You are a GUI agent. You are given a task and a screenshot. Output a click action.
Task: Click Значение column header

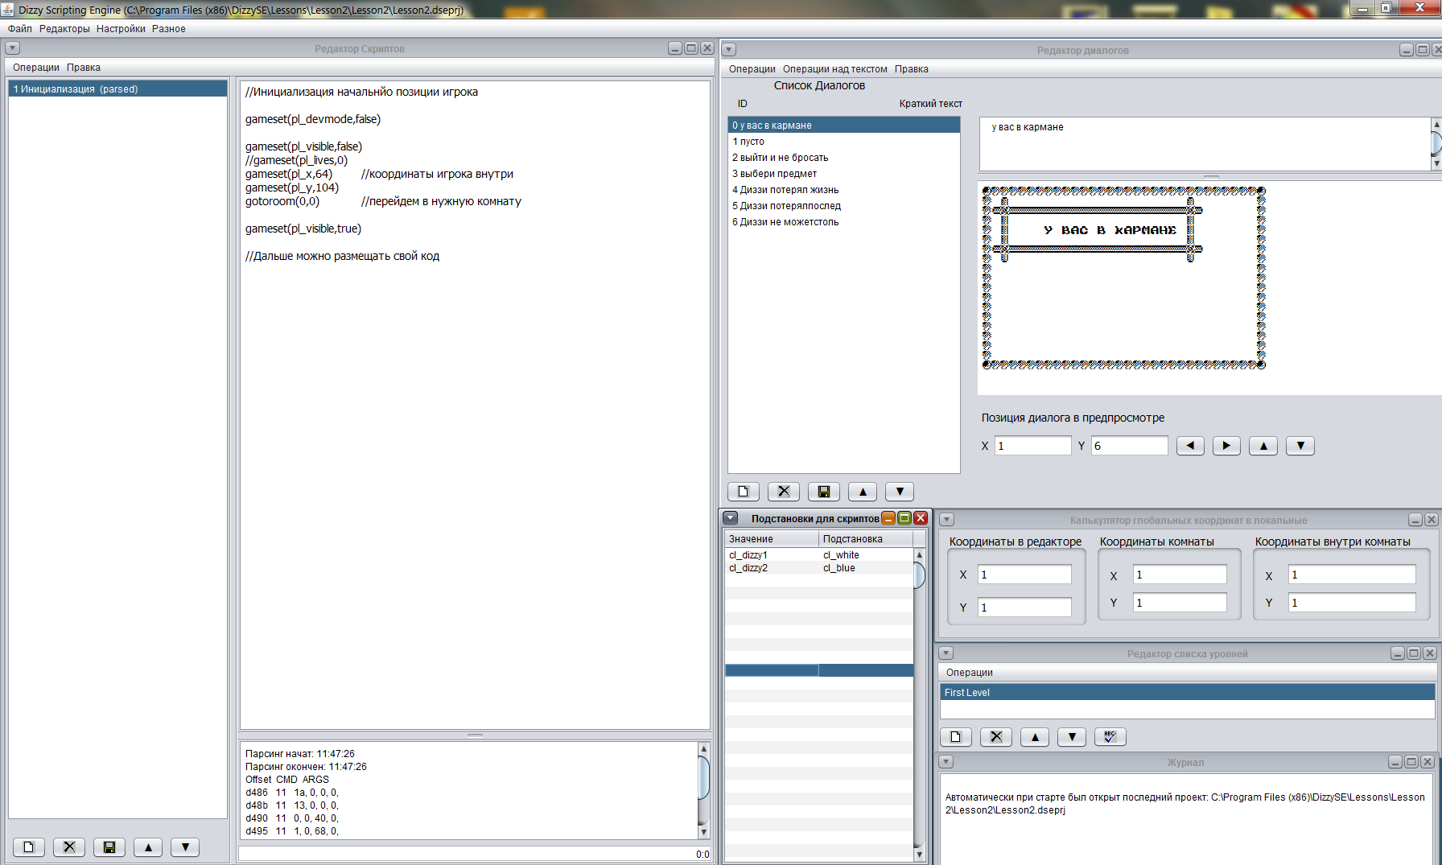pyautogui.click(x=772, y=539)
